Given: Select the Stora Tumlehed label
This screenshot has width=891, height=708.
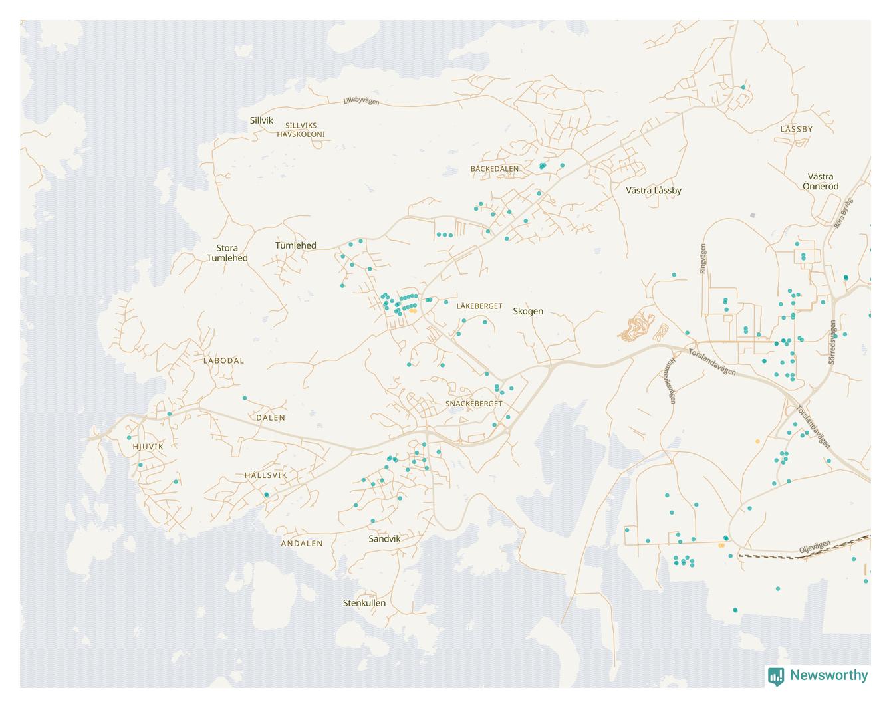Looking at the screenshot, I should (227, 253).
